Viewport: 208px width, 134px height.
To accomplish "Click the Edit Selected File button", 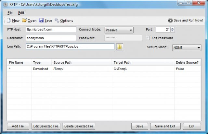I will (x=46, y=126).
